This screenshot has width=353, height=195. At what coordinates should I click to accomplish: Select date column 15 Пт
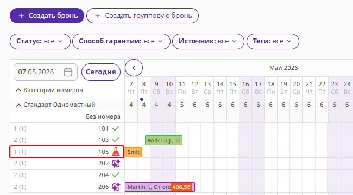pyautogui.click(x=233, y=88)
